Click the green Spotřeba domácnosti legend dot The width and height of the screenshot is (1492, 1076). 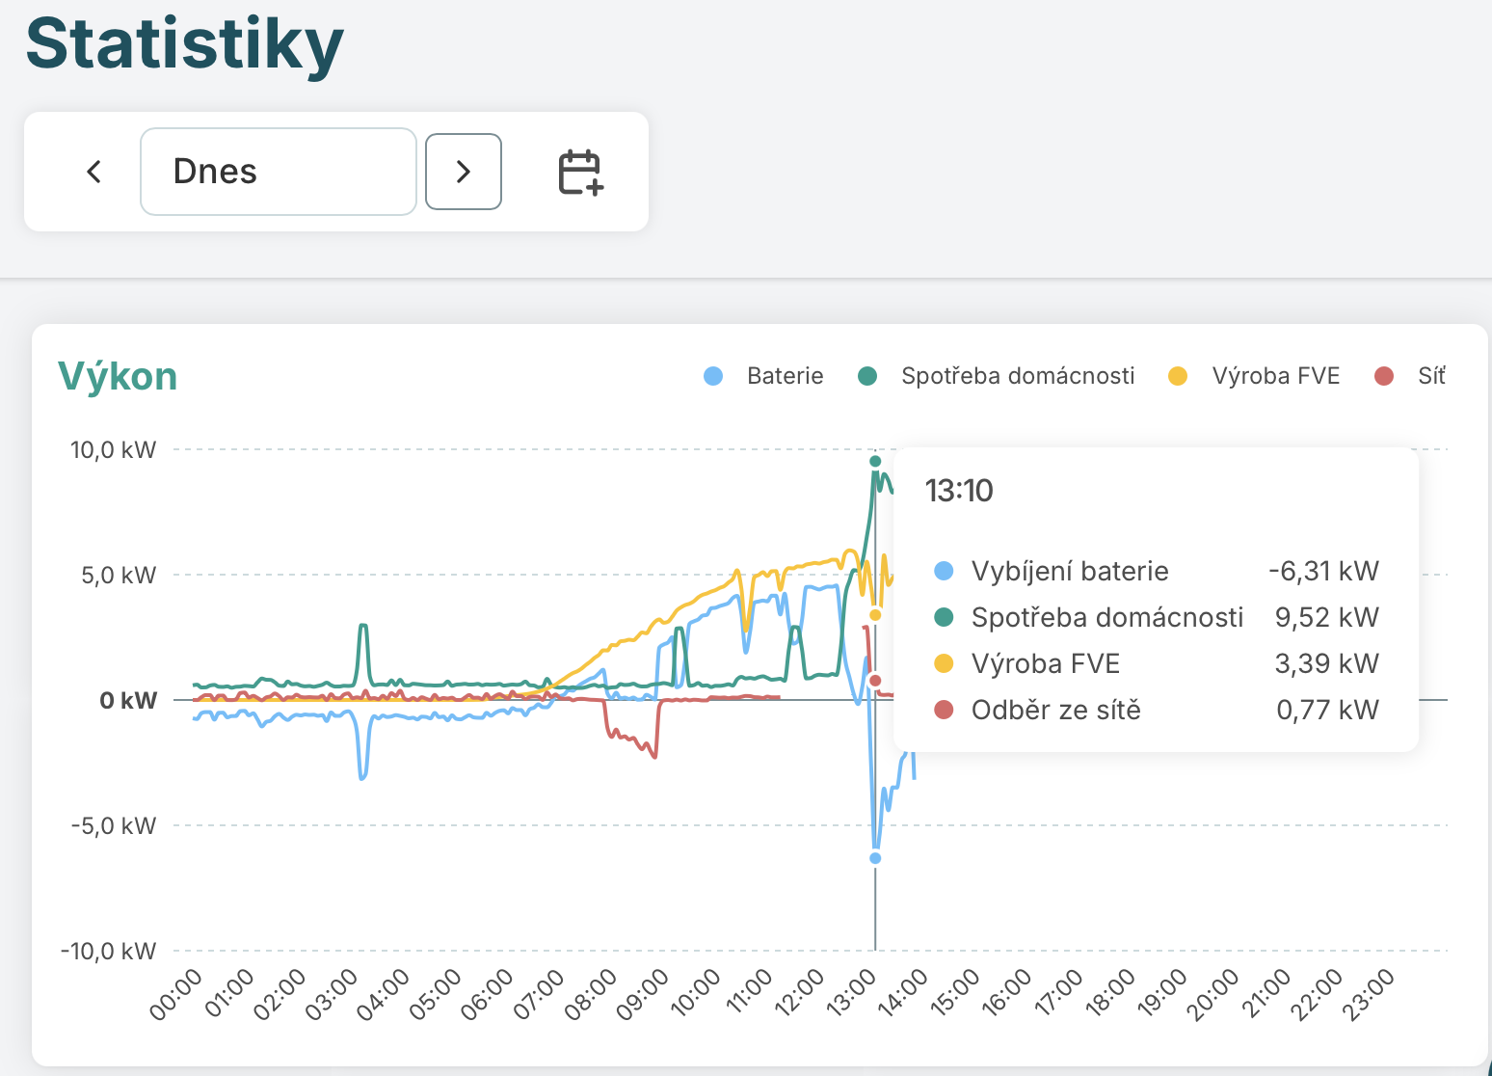pyautogui.click(x=867, y=376)
